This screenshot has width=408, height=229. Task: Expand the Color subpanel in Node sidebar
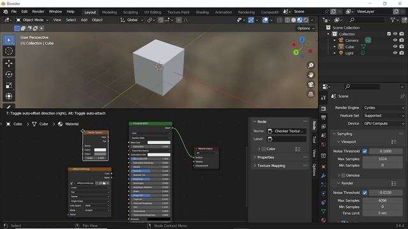coord(259,149)
